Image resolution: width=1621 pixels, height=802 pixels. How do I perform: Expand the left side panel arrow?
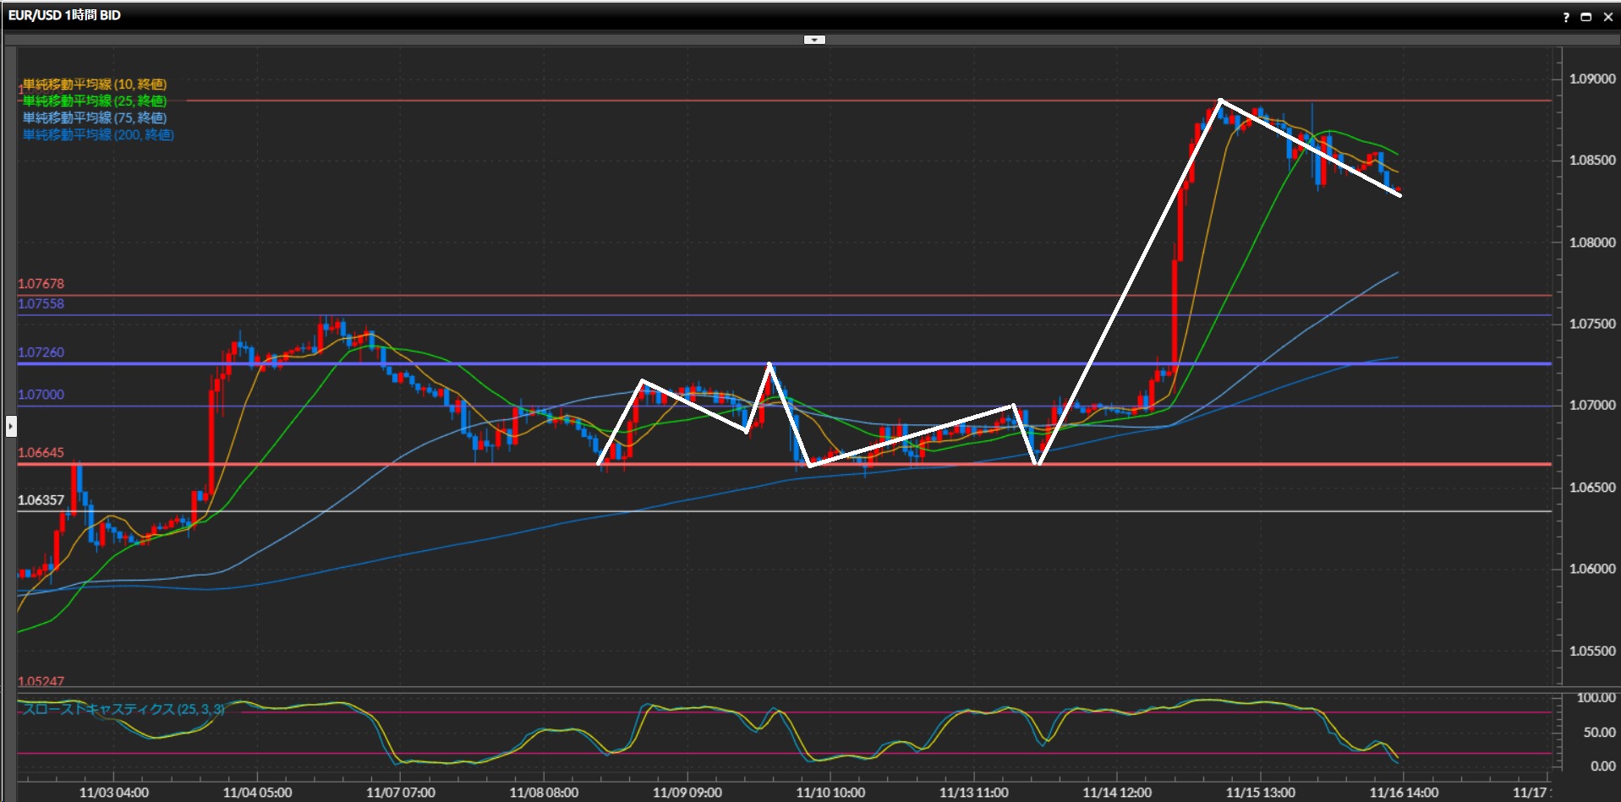click(x=11, y=426)
